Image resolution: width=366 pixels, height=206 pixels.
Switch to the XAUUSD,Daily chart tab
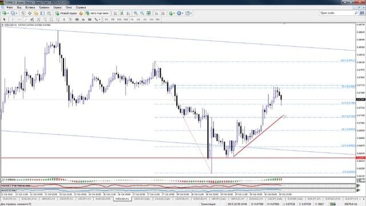click(162, 199)
